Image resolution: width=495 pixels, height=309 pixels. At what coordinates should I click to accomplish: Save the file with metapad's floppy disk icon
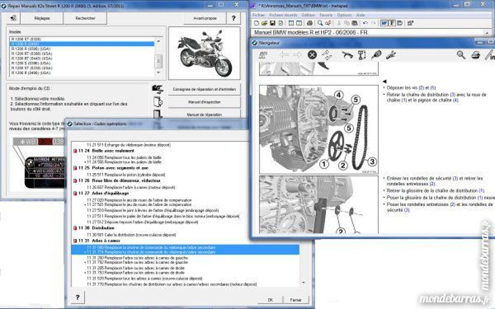272,23
